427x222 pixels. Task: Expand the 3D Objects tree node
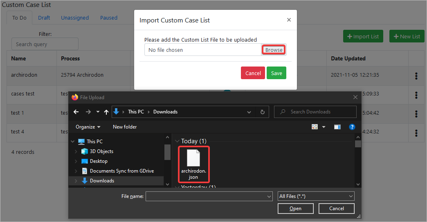point(76,151)
